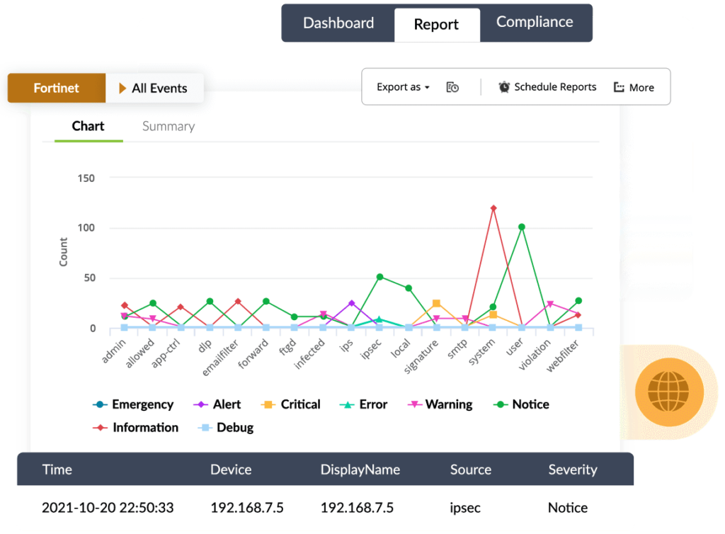The width and height of the screenshot is (725, 534).
Task: Select the Summary view
Action: click(169, 126)
